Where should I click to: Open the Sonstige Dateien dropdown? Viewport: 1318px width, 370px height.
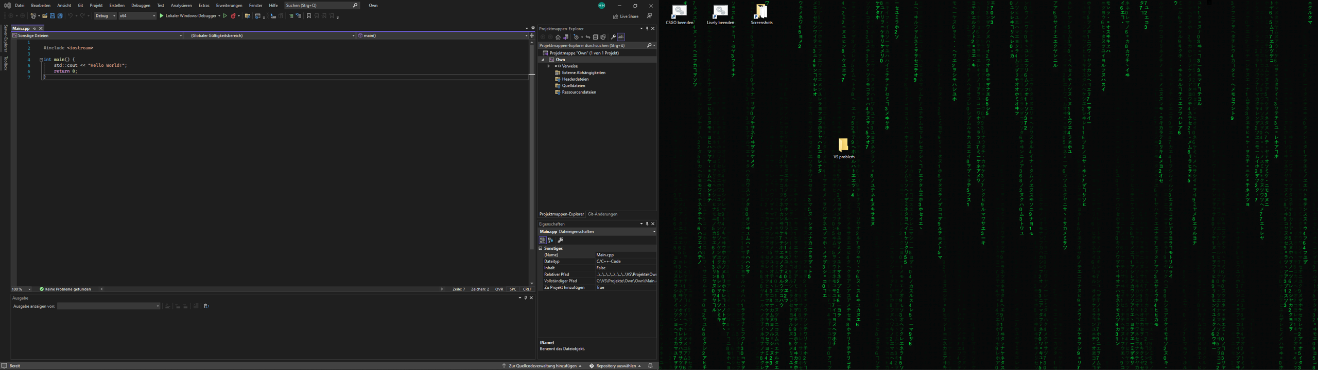point(97,36)
